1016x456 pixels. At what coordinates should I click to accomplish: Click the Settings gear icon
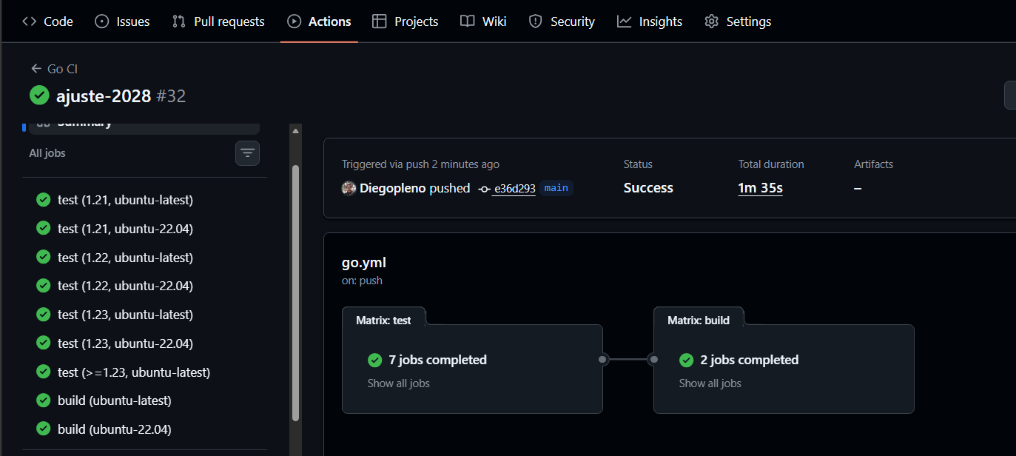coord(712,21)
